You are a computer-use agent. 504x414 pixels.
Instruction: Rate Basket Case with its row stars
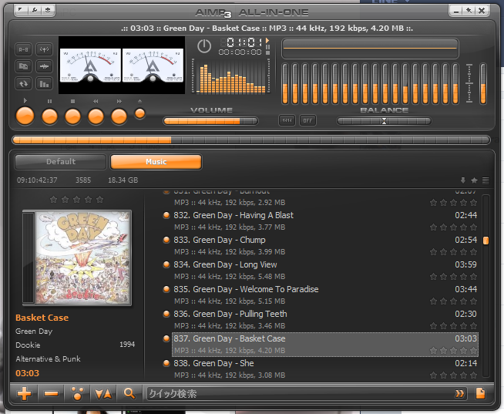click(454, 351)
